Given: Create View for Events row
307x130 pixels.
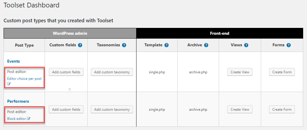Looking at the screenshot, I should pyautogui.click(x=240, y=72).
